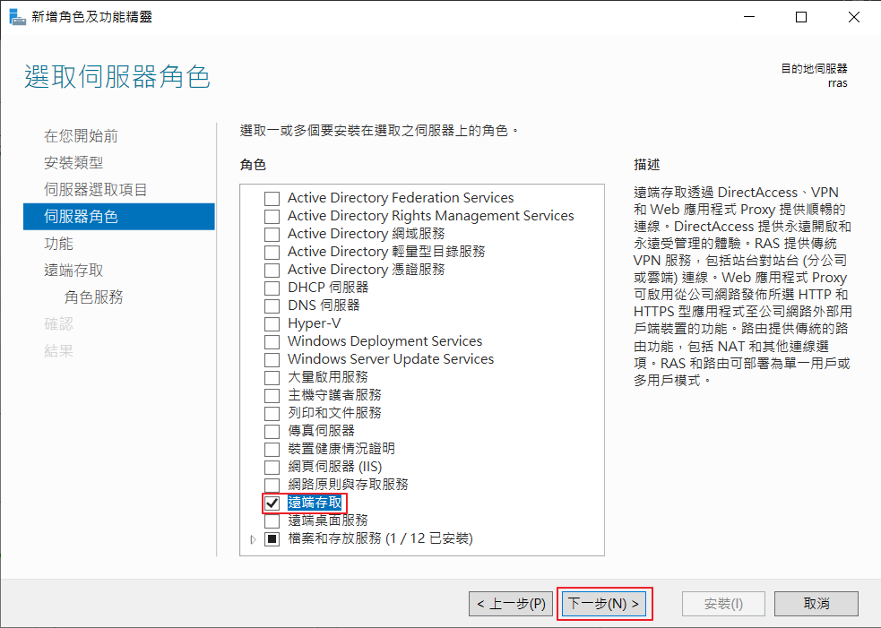Tick the DNS 伺服器 checkbox
881x628 pixels.
point(272,306)
